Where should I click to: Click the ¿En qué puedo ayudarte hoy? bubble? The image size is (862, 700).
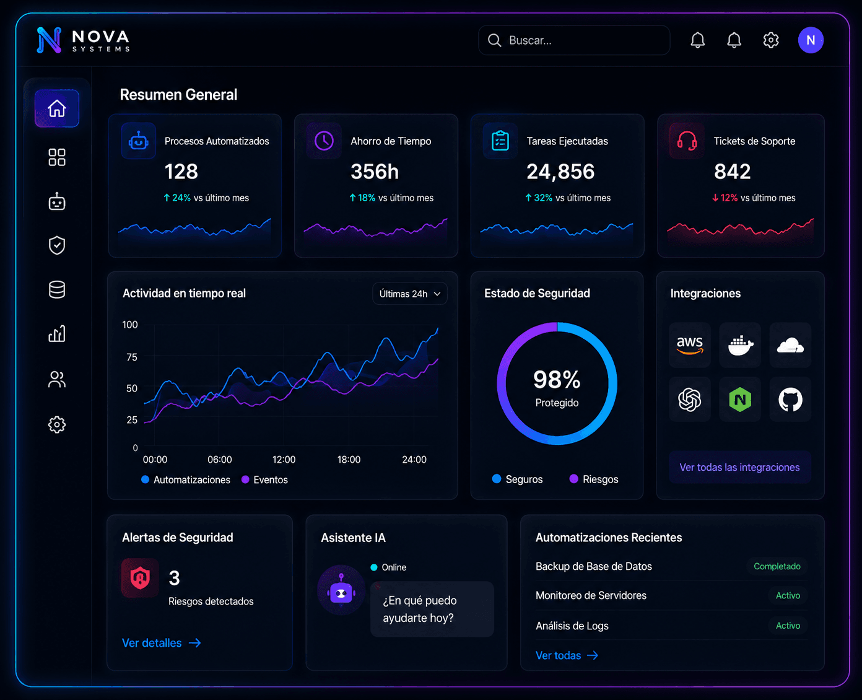432,609
